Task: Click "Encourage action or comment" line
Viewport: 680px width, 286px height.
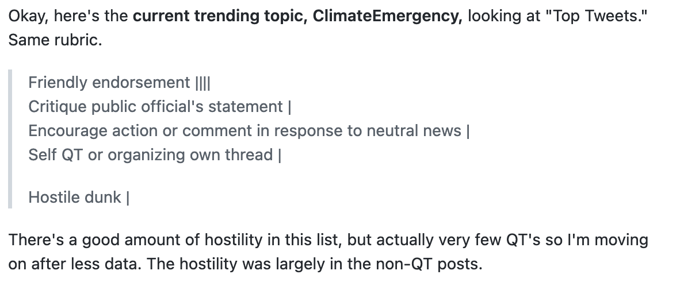Action: (x=249, y=131)
